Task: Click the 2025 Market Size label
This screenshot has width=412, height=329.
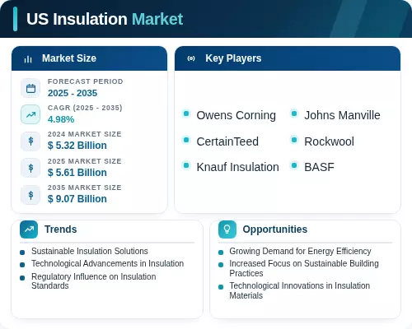Action: coord(85,161)
